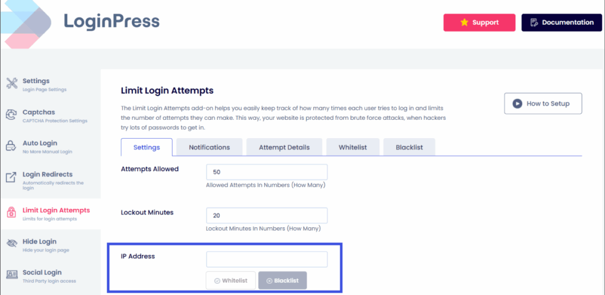Open the Blacklist tab

point(409,147)
